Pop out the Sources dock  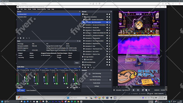(111, 12)
